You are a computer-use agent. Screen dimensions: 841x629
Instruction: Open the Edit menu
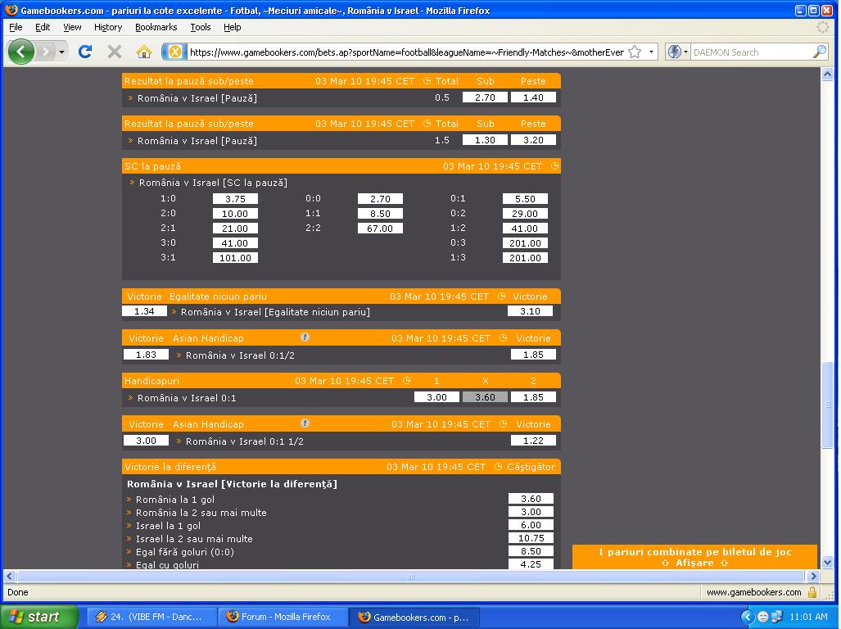coord(43,27)
